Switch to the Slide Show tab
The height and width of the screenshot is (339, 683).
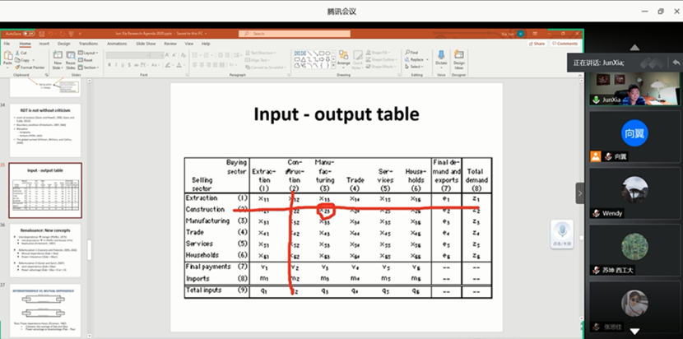pyautogui.click(x=145, y=43)
